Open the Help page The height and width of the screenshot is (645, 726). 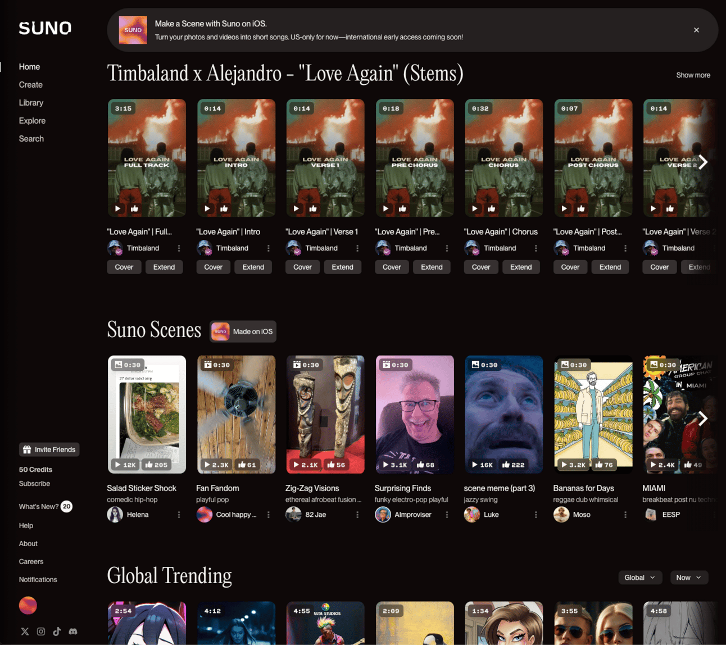coord(26,526)
